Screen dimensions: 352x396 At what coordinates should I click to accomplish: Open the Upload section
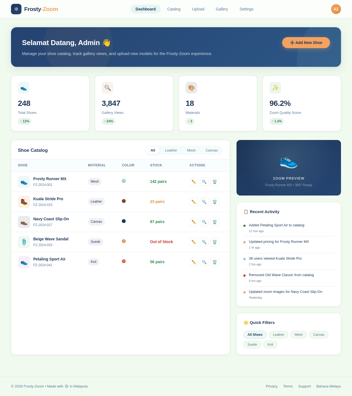click(198, 9)
